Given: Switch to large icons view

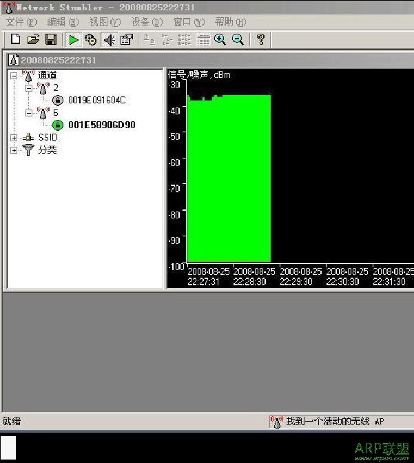Looking at the screenshot, I should pyautogui.click(x=149, y=40).
